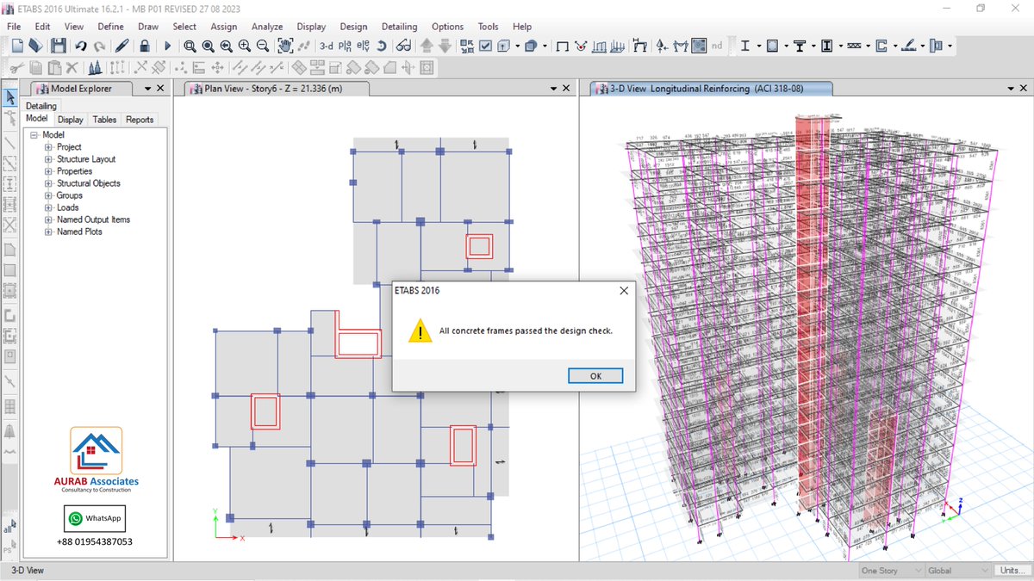Open dropdown beside composite beam design icon

coord(813,46)
